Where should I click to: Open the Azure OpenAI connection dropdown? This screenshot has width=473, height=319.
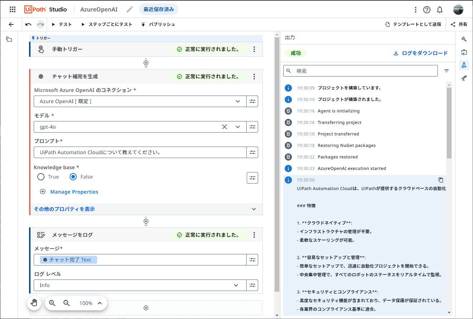click(x=238, y=101)
